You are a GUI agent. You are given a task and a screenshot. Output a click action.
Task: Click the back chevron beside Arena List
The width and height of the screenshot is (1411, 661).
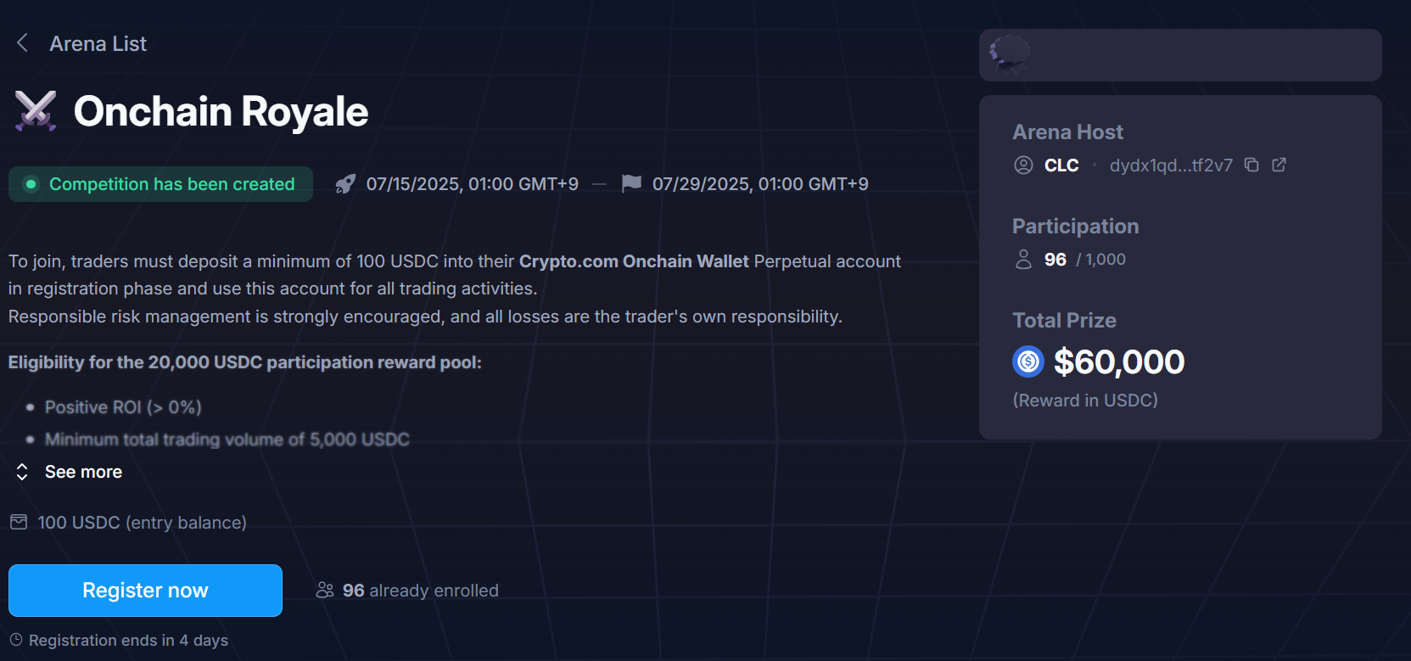coord(23,43)
